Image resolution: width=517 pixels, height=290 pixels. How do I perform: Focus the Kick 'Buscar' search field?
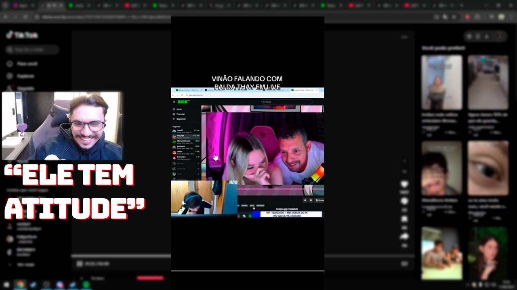(x=286, y=102)
